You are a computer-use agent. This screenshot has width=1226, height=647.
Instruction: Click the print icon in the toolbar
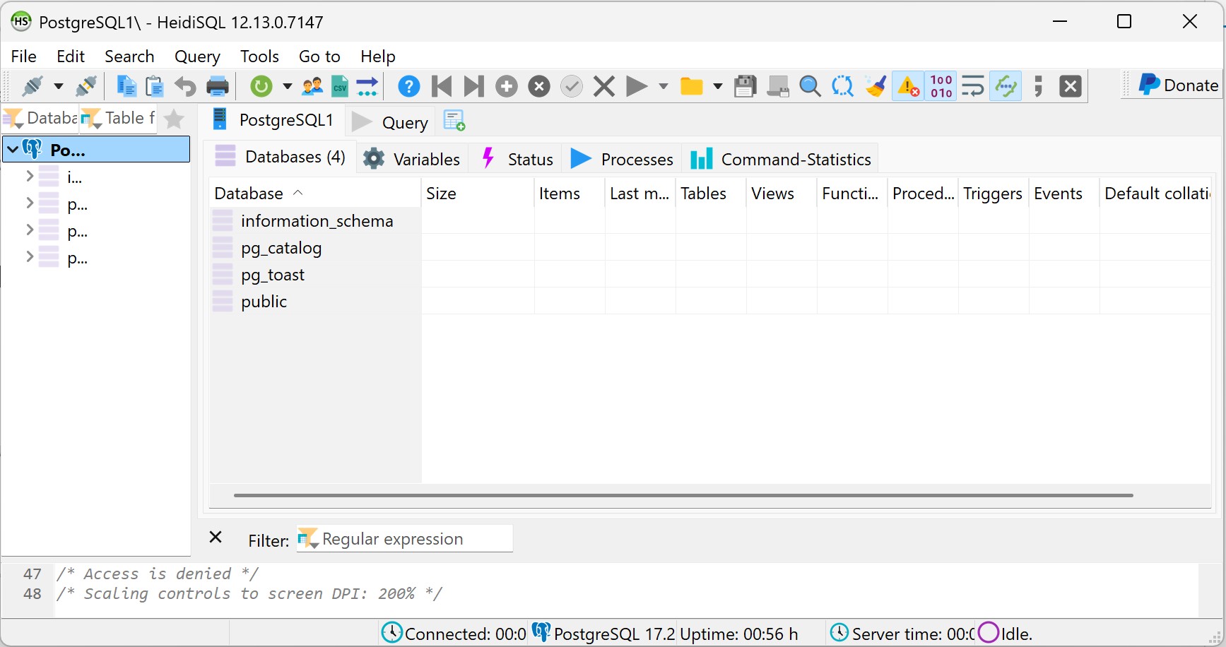218,86
